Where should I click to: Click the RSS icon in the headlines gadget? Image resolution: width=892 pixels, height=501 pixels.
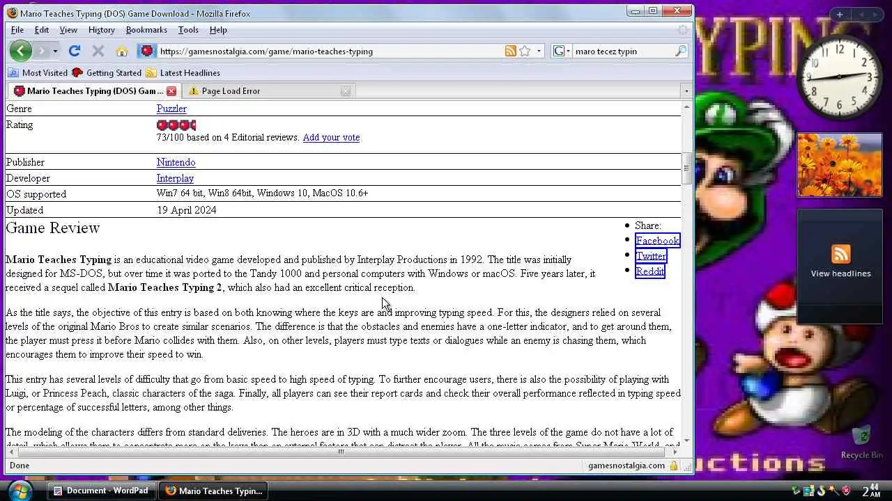click(x=840, y=254)
